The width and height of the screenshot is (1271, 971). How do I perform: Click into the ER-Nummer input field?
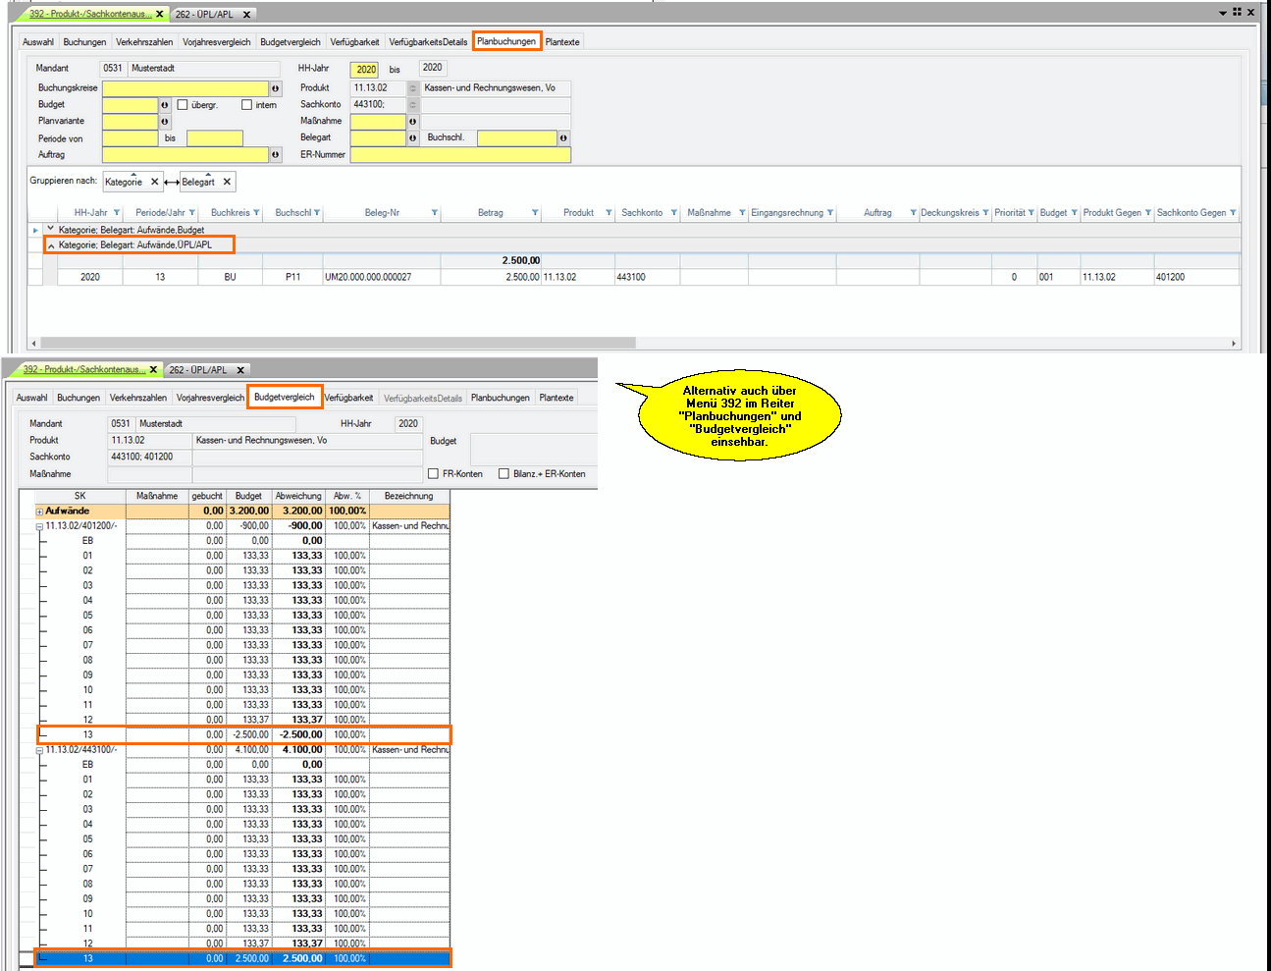(459, 155)
